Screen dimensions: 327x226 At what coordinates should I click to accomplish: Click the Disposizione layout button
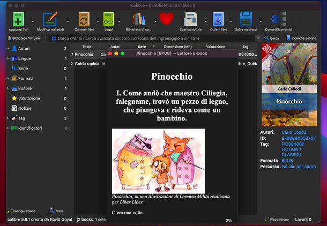(277, 220)
